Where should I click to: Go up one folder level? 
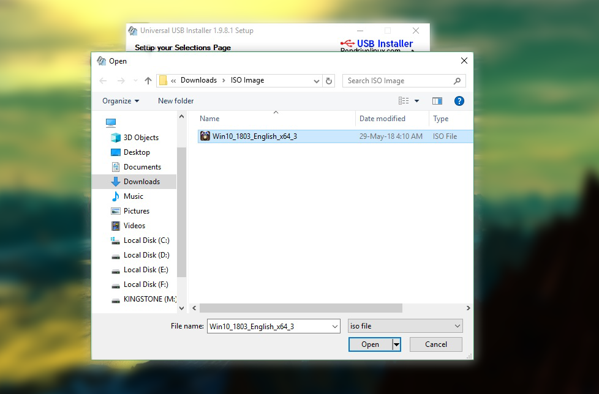click(x=148, y=81)
